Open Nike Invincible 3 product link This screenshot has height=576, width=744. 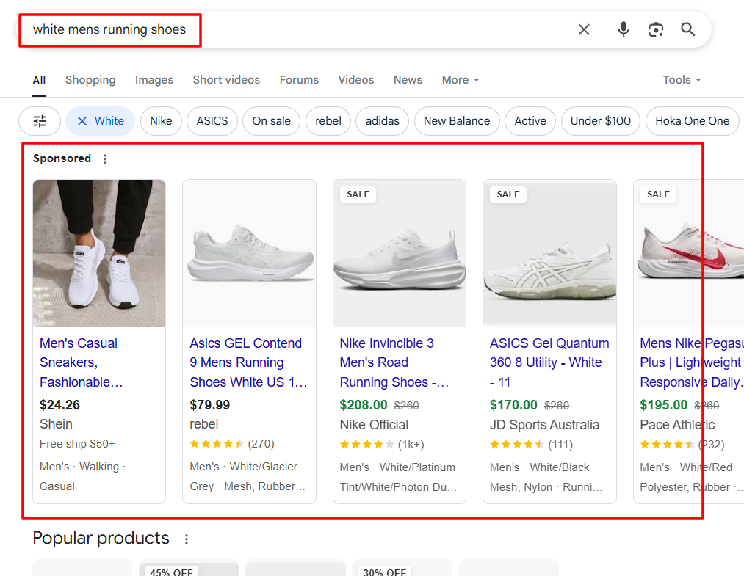(394, 362)
